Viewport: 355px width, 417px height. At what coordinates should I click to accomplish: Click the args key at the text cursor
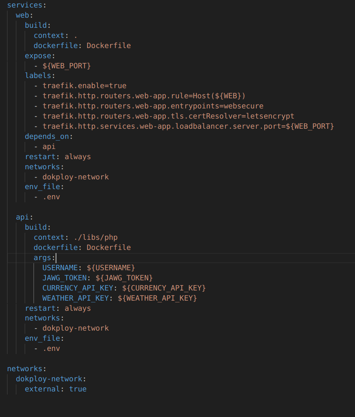click(x=44, y=257)
